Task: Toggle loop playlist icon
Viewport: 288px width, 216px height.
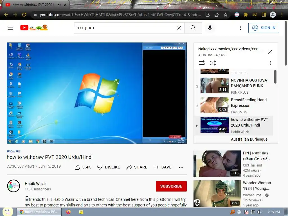Action: coord(201,63)
